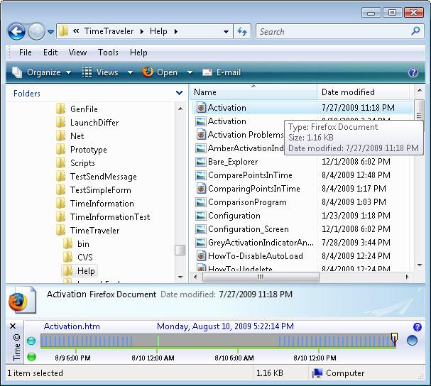Click the E-mail toolbar button
Viewport: 431px width, 386px height.
pyautogui.click(x=222, y=72)
